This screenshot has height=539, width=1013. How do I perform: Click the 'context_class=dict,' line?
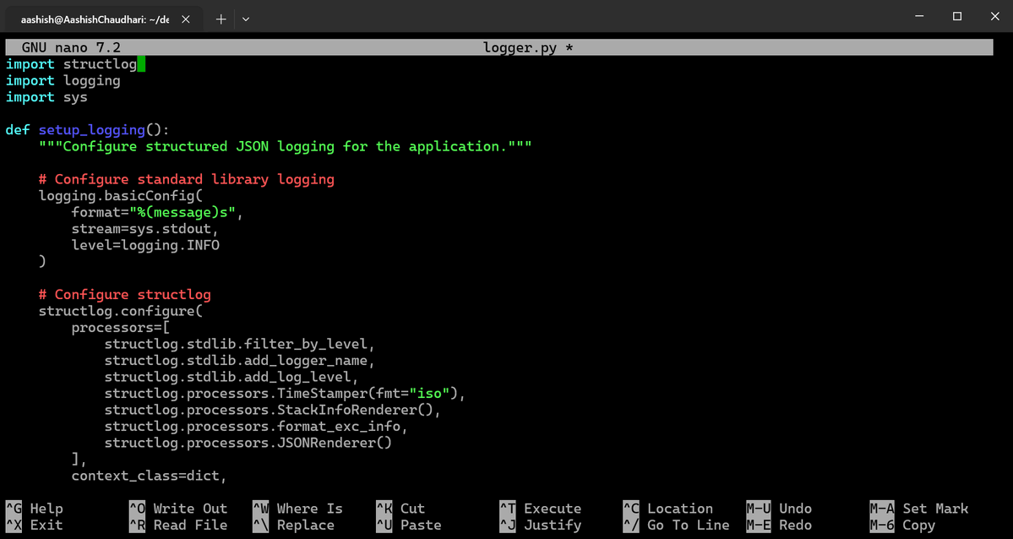tap(150, 476)
